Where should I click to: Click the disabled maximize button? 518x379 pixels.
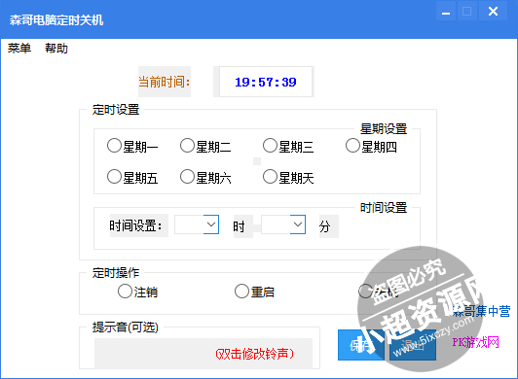tap(467, 12)
